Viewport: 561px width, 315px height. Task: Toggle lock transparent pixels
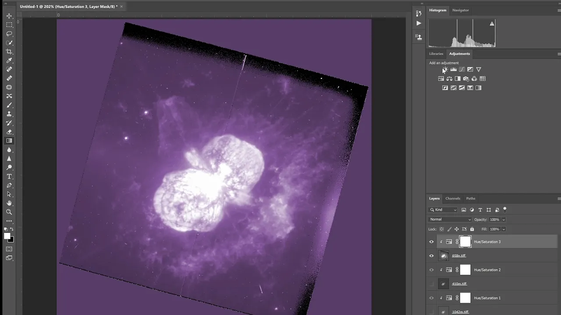click(441, 229)
